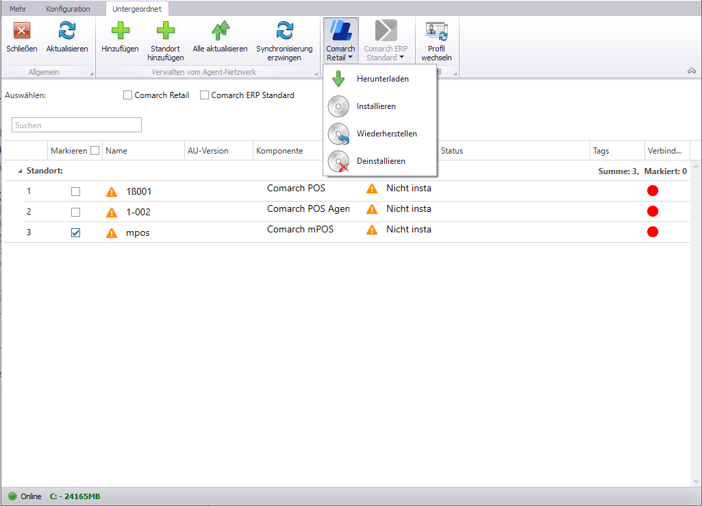702x506 pixels.
Task: Check the Comarch Retail filter checkbox
Action: 127,95
